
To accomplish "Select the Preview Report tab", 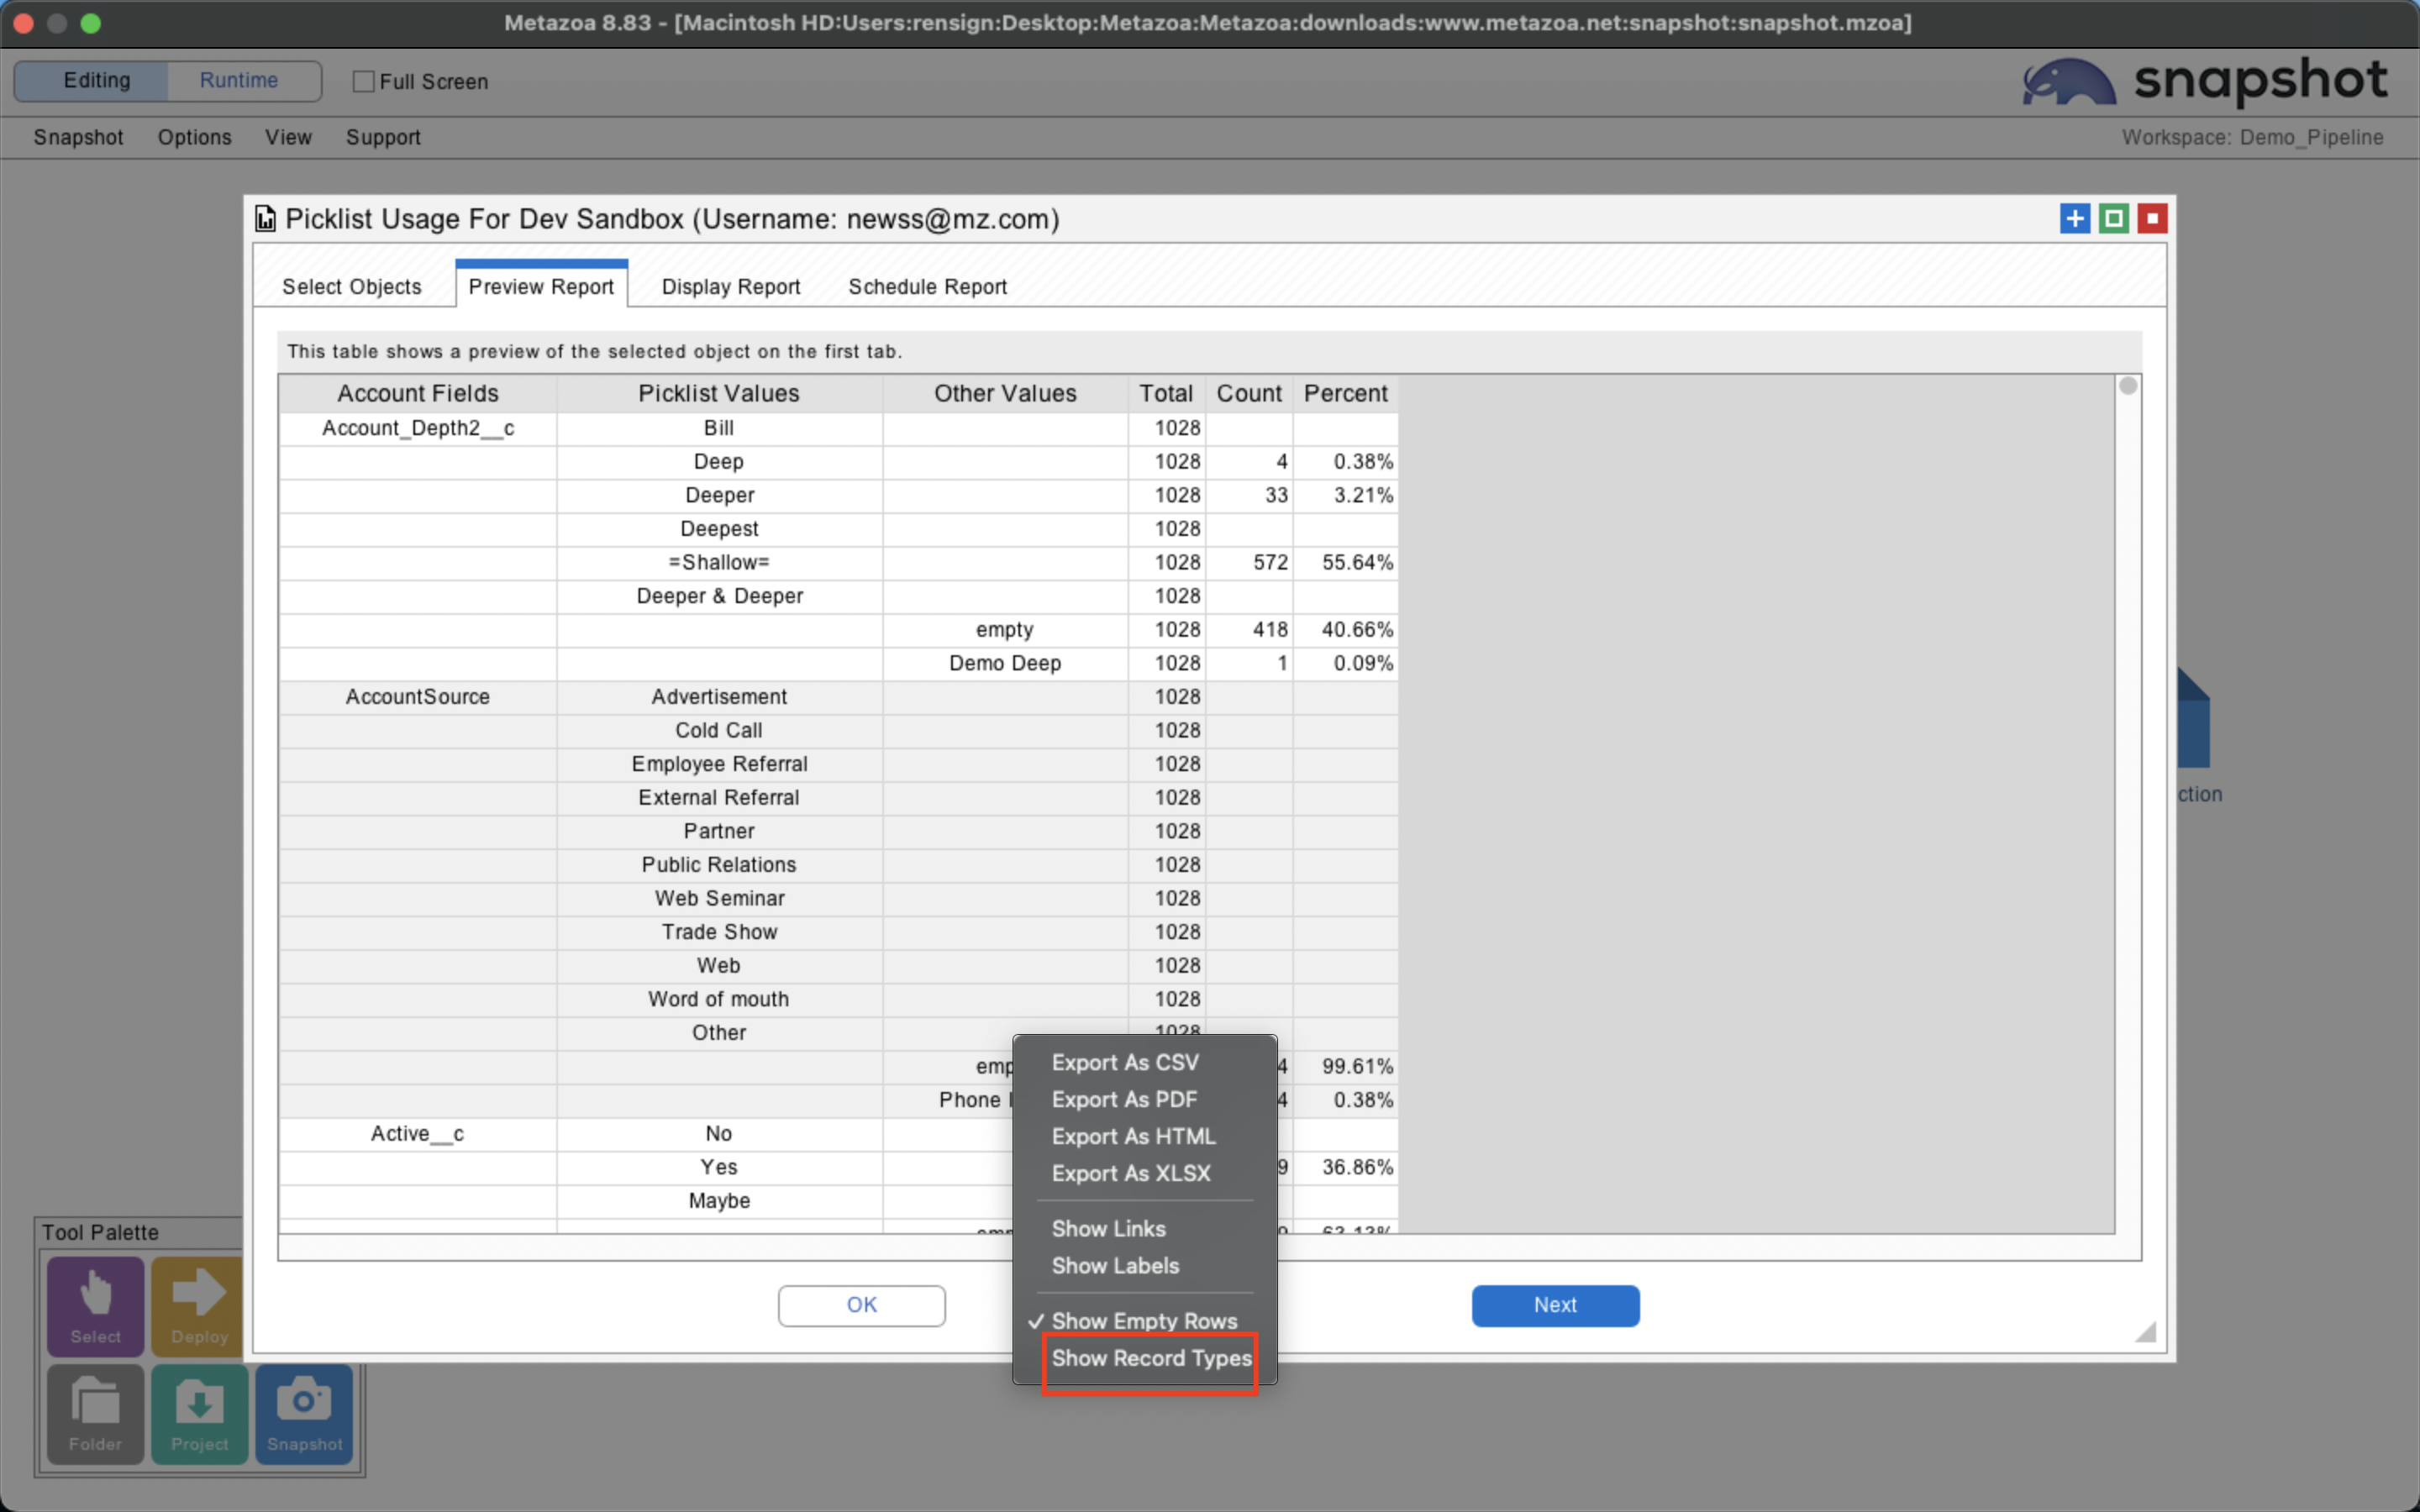I will [541, 285].
